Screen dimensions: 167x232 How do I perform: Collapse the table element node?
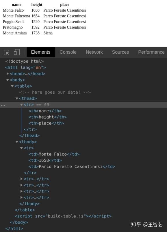(x=12, y=86)
